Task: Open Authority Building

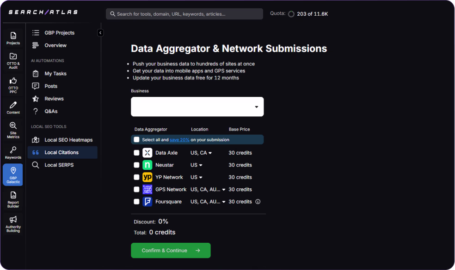Action: [12, 223]
